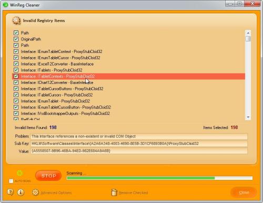Screen dimensions: 263x203
Task: Open the Advanced Options link
Action: (x=56, y=193)
